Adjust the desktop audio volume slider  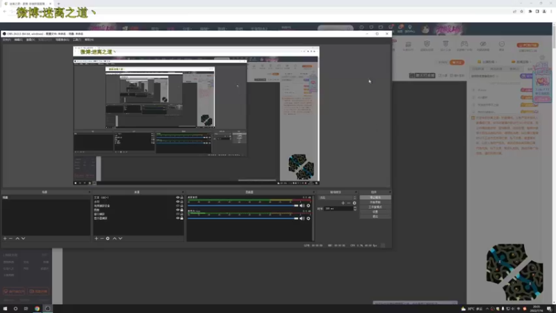(x=243, y=205)
